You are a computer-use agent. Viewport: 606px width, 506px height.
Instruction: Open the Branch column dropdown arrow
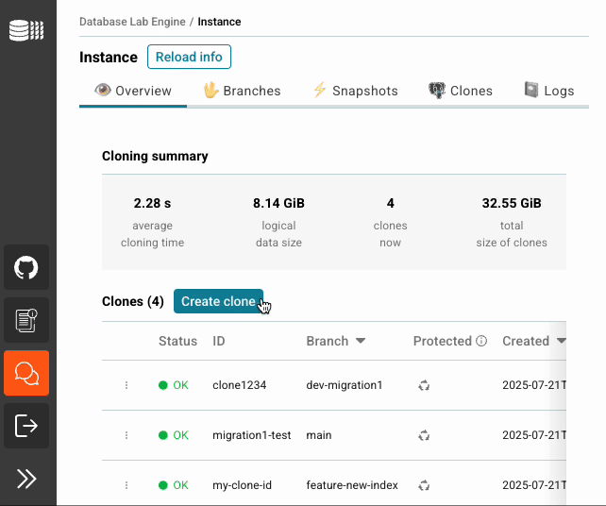[x=361, y=341]
